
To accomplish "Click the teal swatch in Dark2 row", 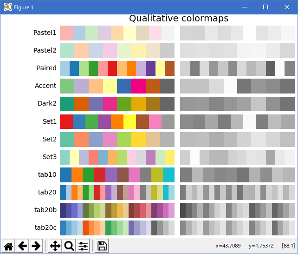I will pos(67,104).
